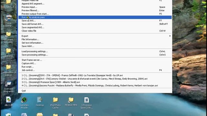Select MOBILE MP4 folder icon
Screen dimensions: 207x116
pos(71,101)
